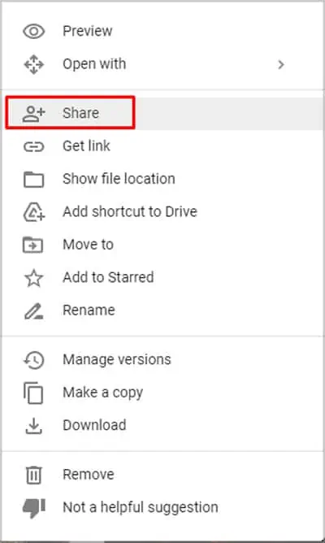Click the person-plus Share icon
The height and width of the screenshot is (543, 325).
pyautogui.click(x=33, y=114)
